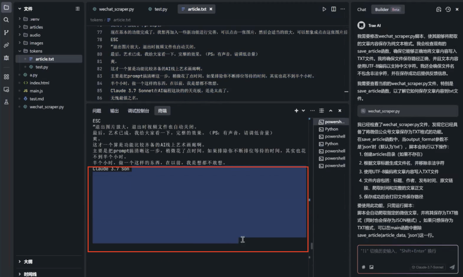Attach an image in the chat input
This screenshot has width=463, height=277.
point(371,267)
